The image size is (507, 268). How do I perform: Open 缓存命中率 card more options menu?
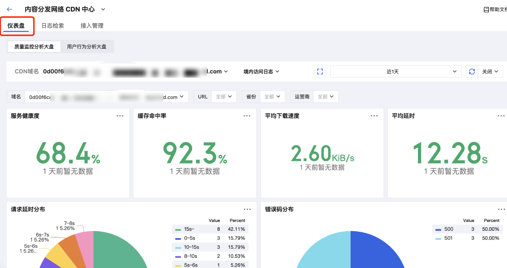(247, 116)
